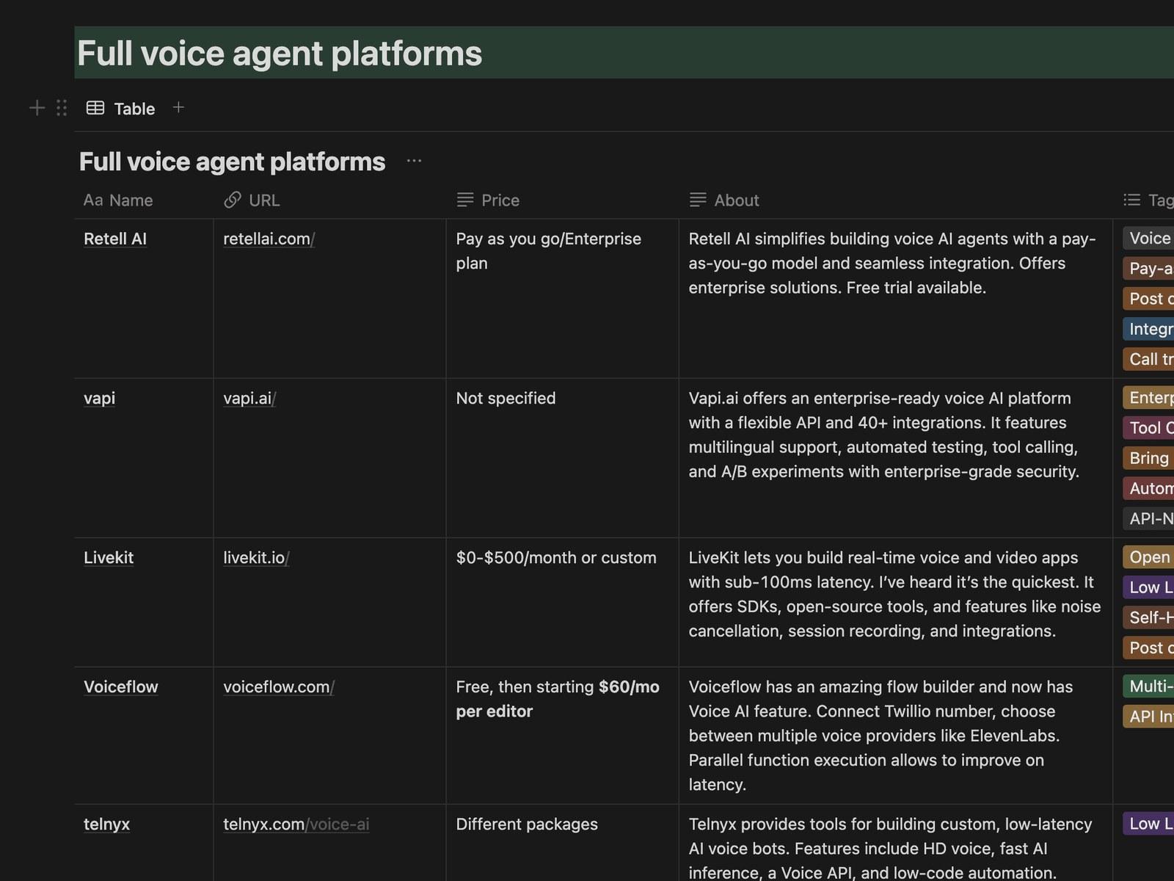The height and width of the screenshot is (881, 1174).
Task: Click the 'Autom' tag in vapi row
Action: pos(1148,487)
